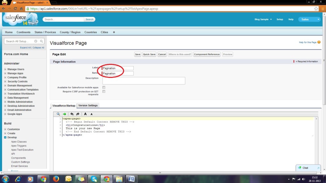This screenshot has height=183, width=326.
Task: Enable Available for Salesforce mobile apps checkbox
Action: (x=104, y=87)
